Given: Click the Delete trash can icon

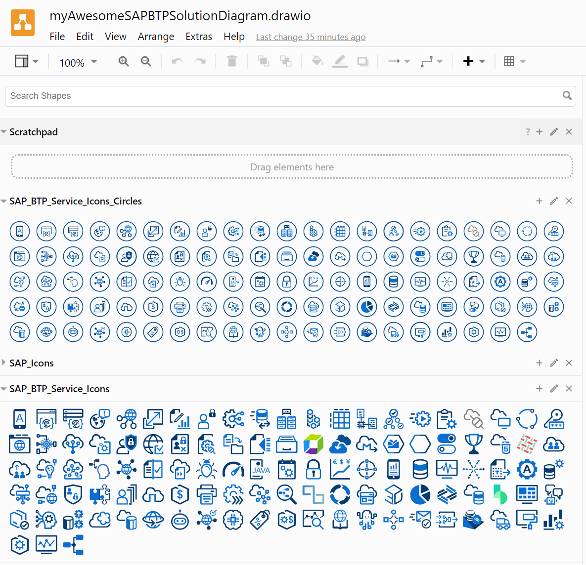Looking at the screenshot, I should (x=231, y=61).
